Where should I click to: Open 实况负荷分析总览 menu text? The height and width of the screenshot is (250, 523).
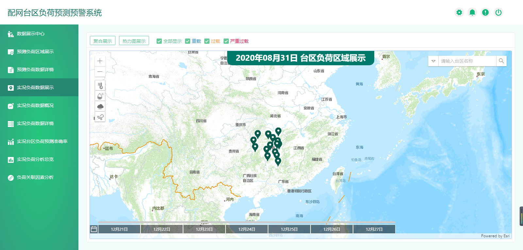pos(35,159)
